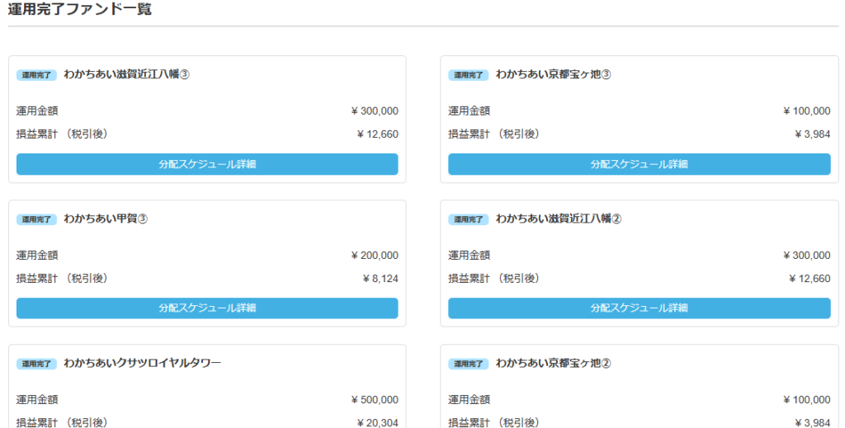The image size is (845, 428).
Task: Select the わかちあい滋賀近江八幡② fund title
Action: (559, 219)
